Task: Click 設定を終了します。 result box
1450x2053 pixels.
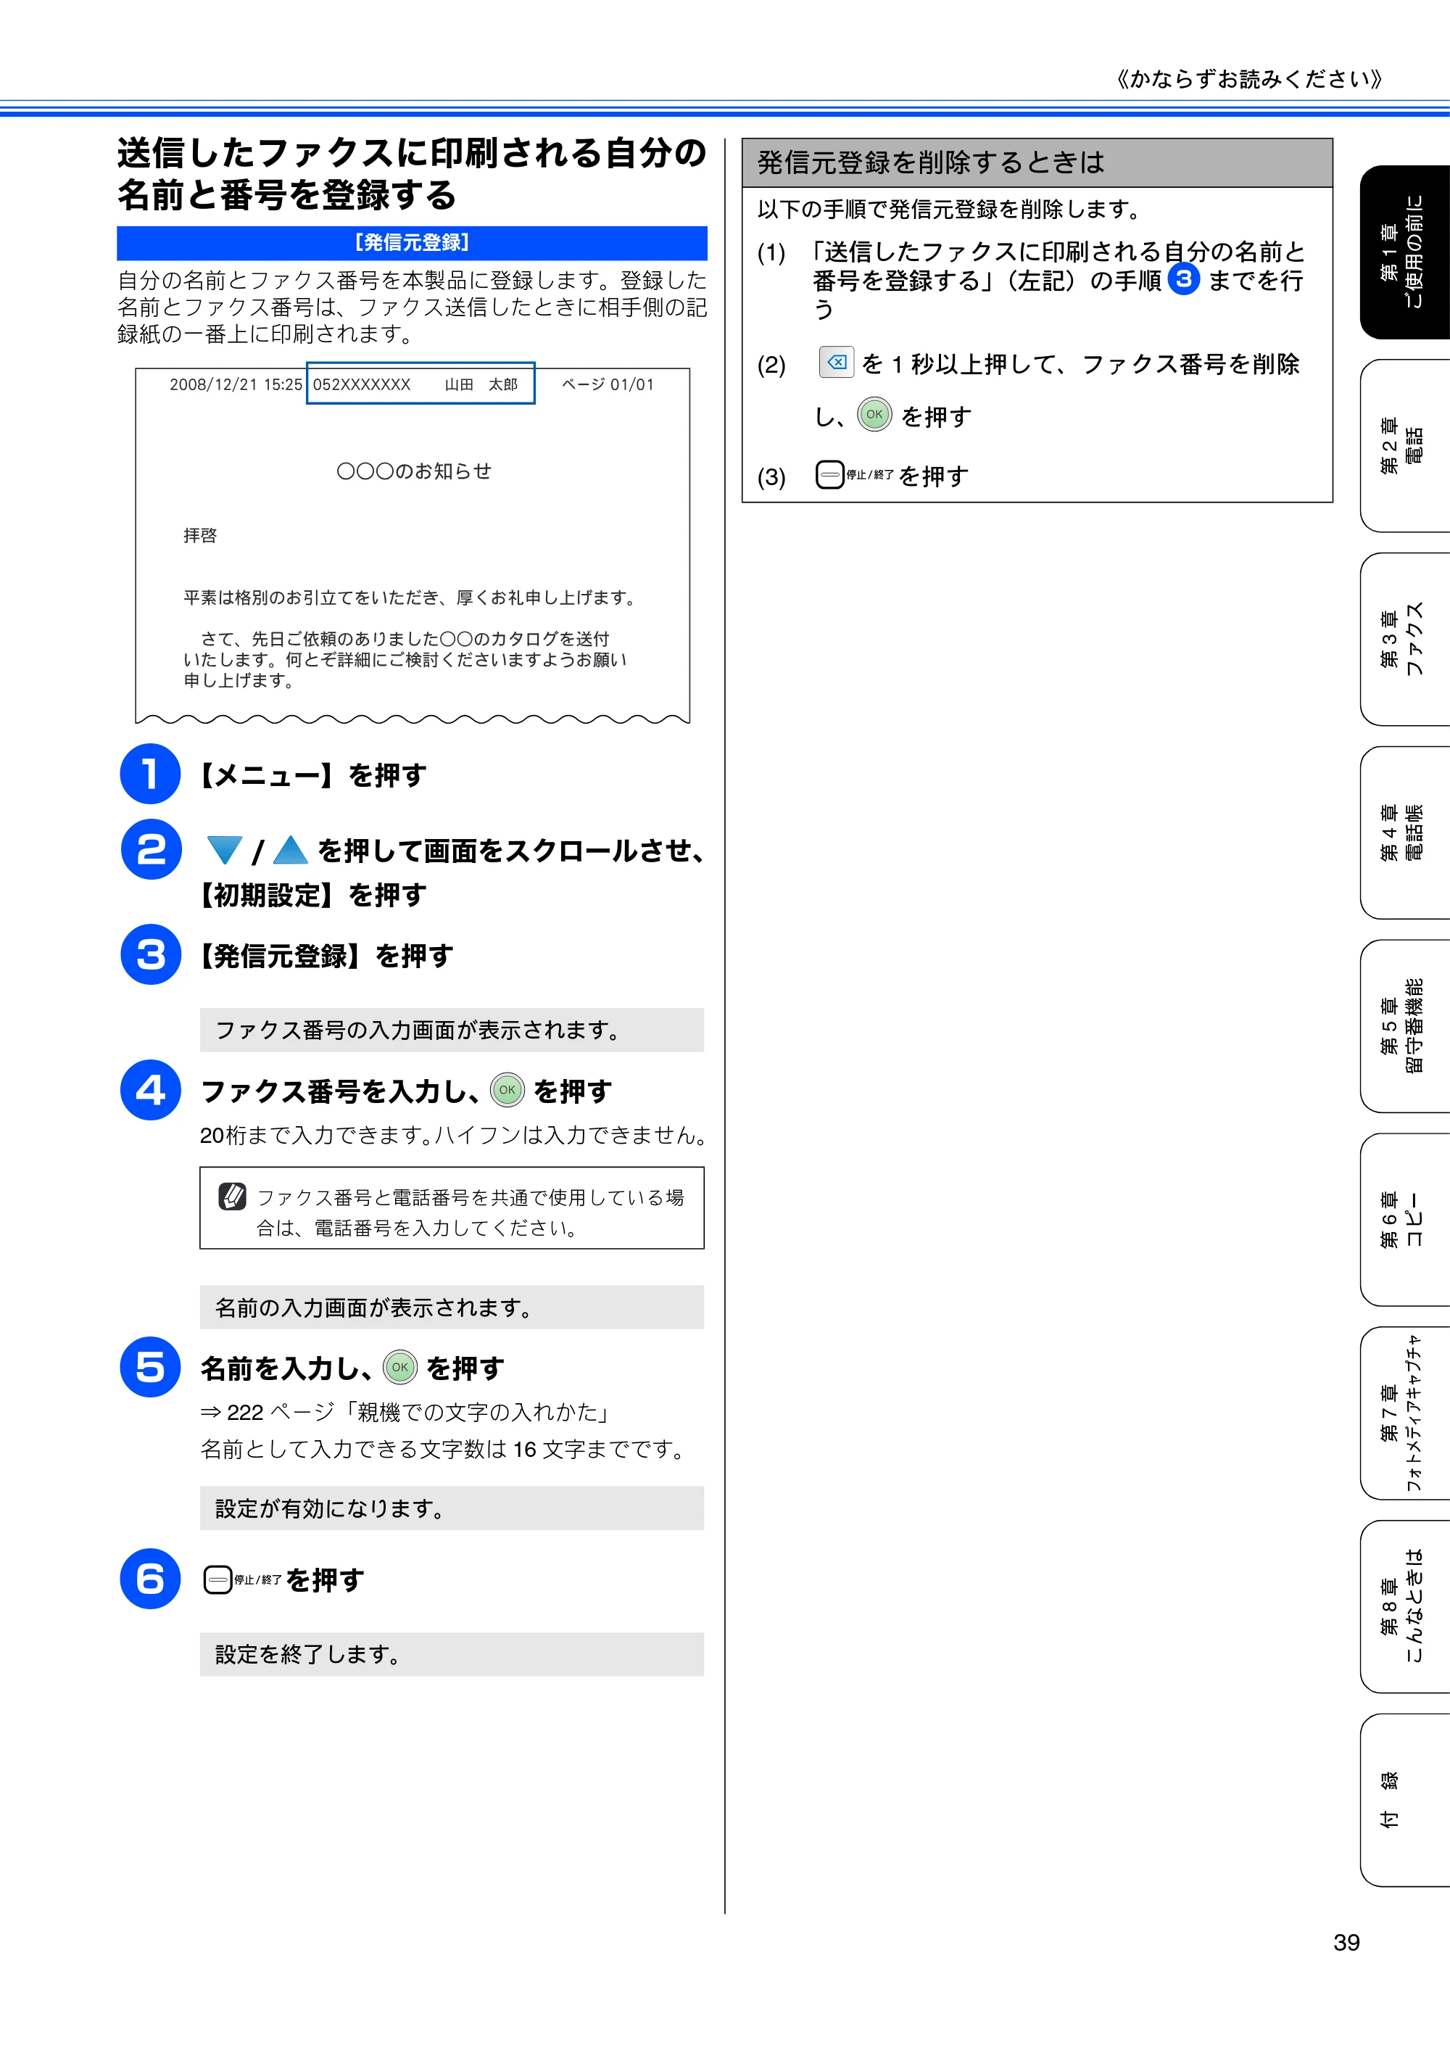Action: click(x=452, y=1654)
